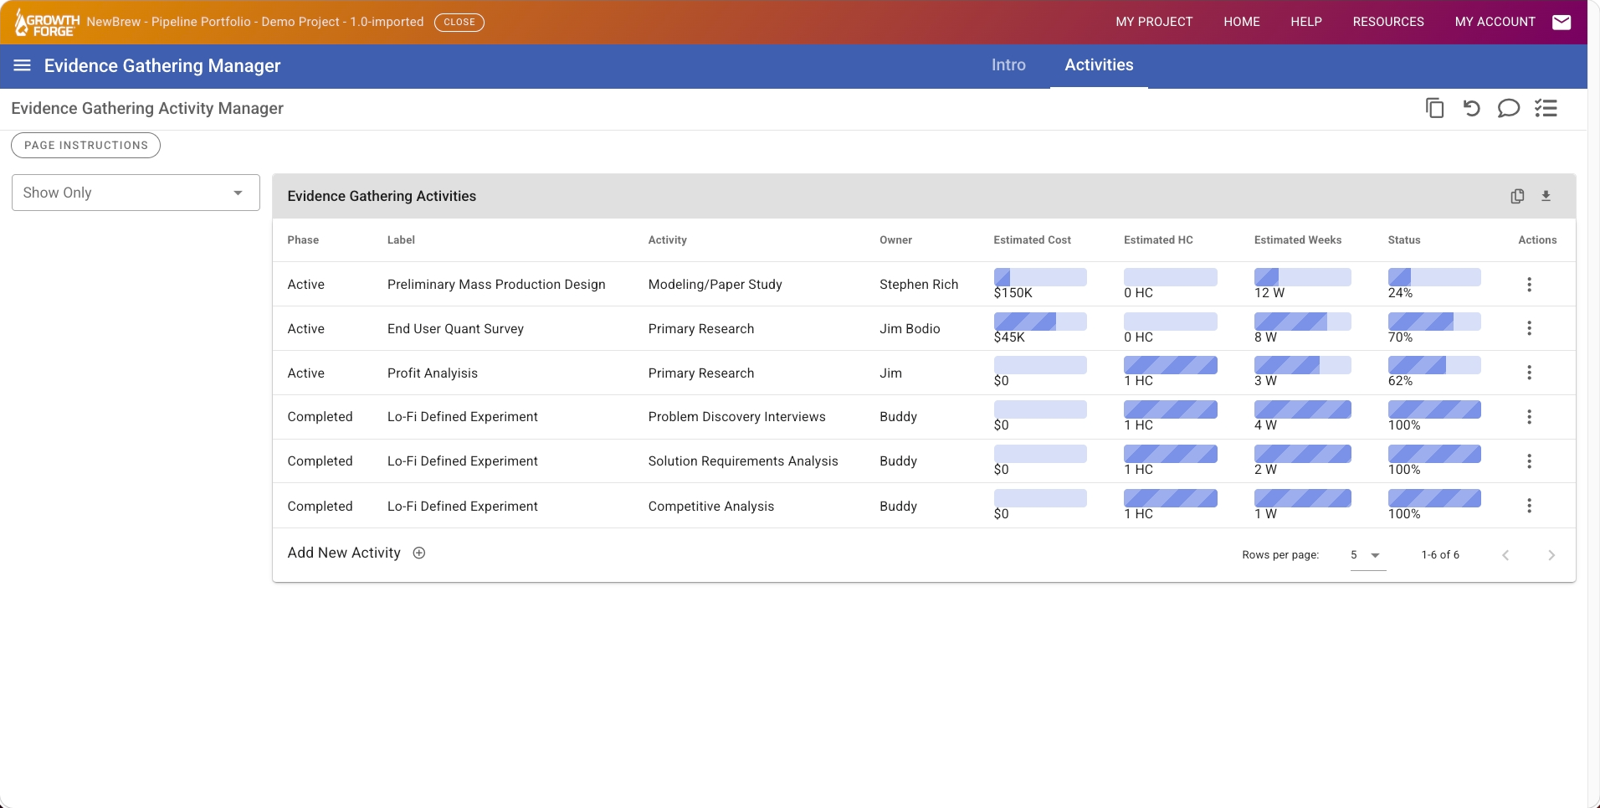Open actions menu for End User Quant Survey
Screen dimensions: 1600x808
[1529, 328]
